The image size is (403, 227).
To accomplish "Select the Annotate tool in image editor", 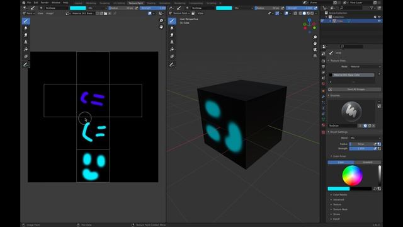I will click(26, 65).
